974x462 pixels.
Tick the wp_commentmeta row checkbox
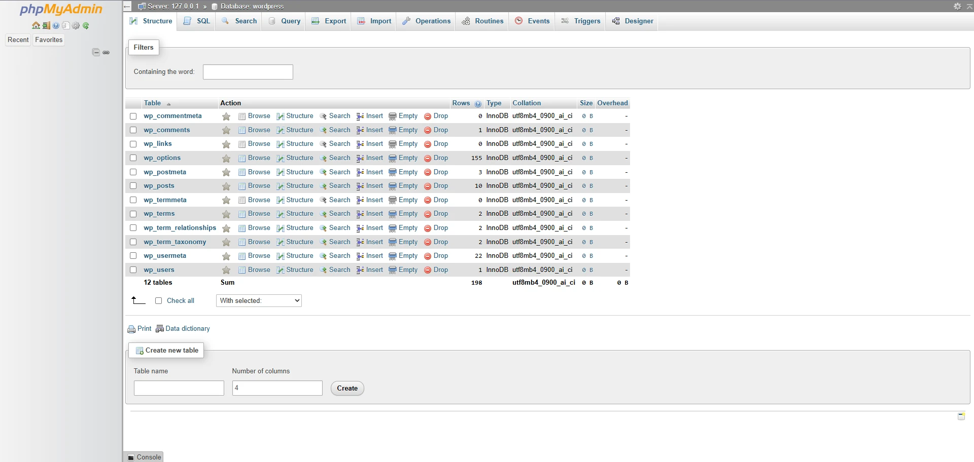click(x=133, y=116)
